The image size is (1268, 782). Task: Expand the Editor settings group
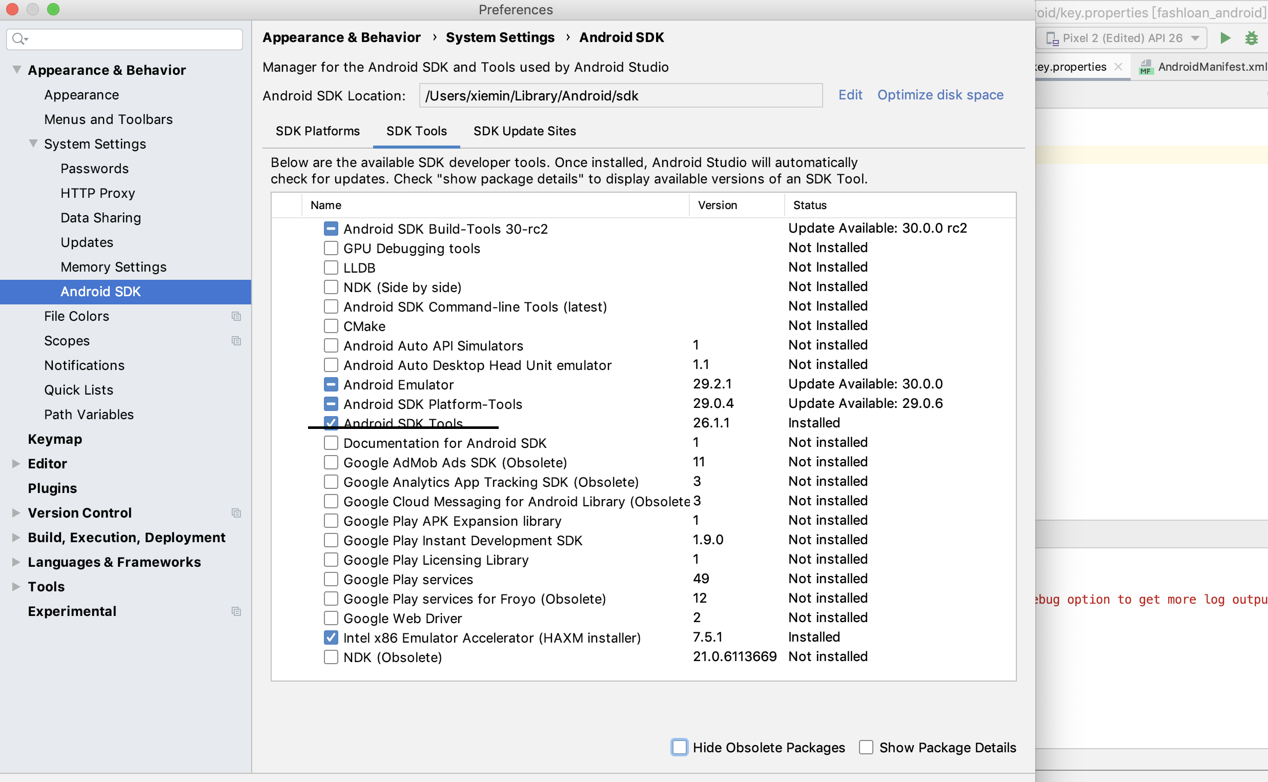click(16, 463)
